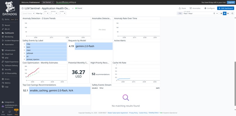
Task: Click the Past 1 Hour time field
Action: (x=198, y=13)
